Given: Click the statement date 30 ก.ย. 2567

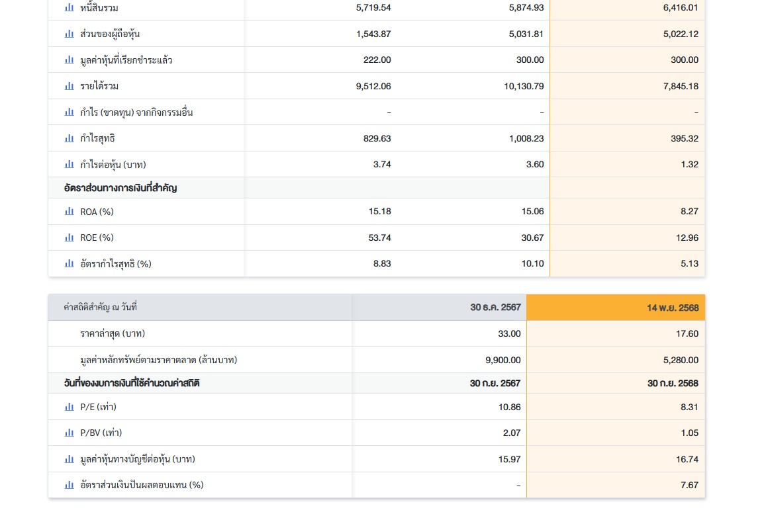Looking at the screenshot, I should coord(495,383).
